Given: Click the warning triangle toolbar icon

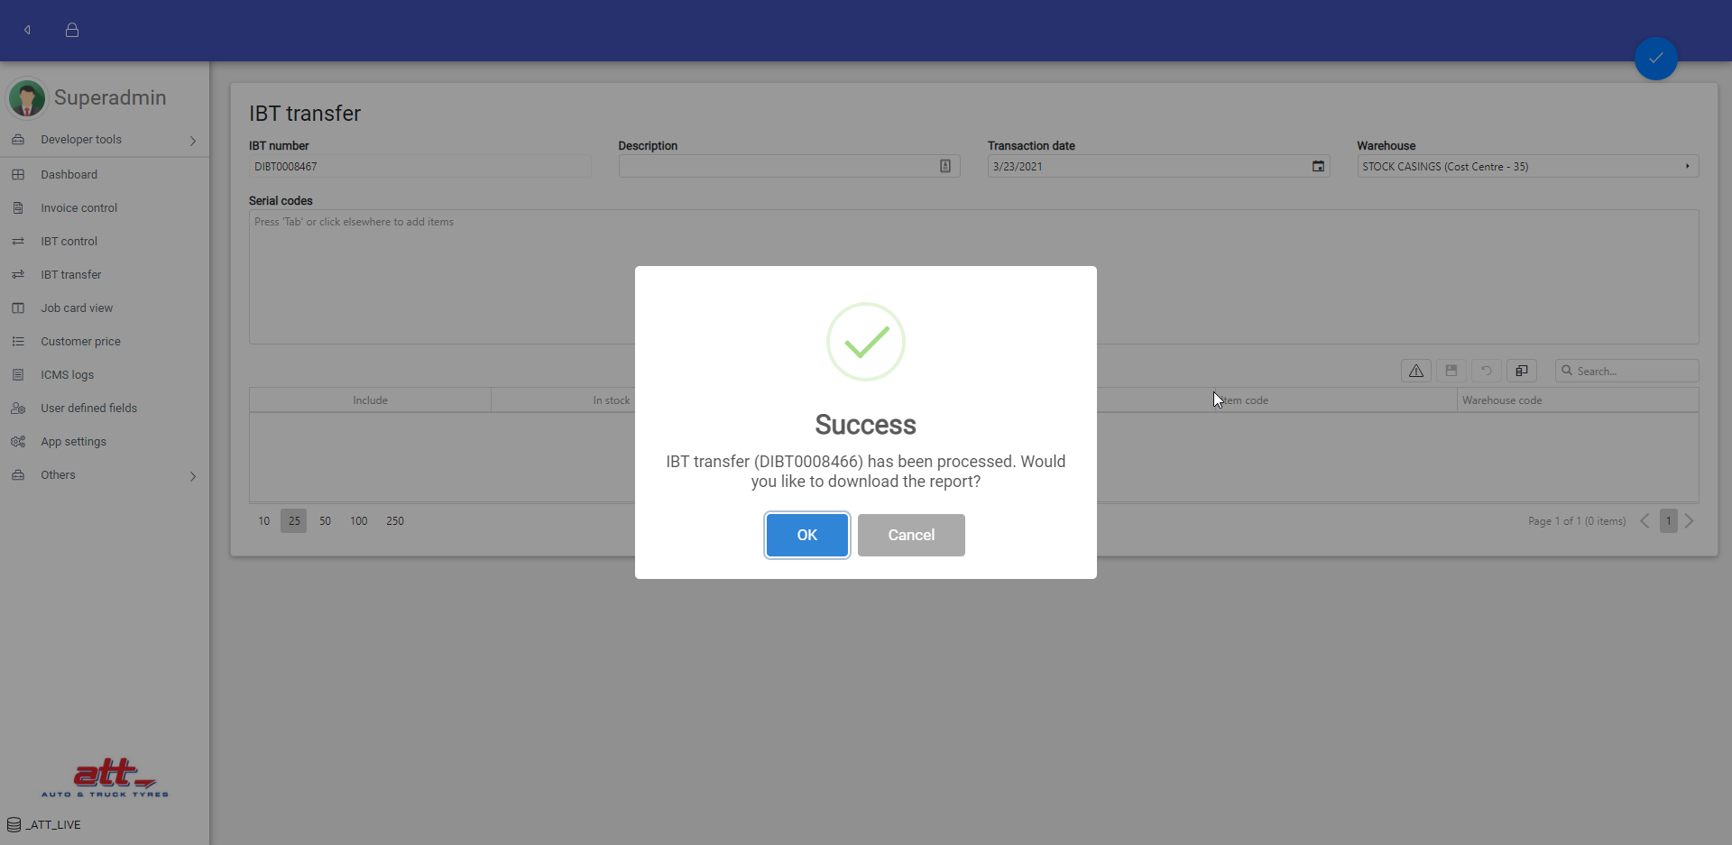Looking at the screenshot, I should 1415,371.
